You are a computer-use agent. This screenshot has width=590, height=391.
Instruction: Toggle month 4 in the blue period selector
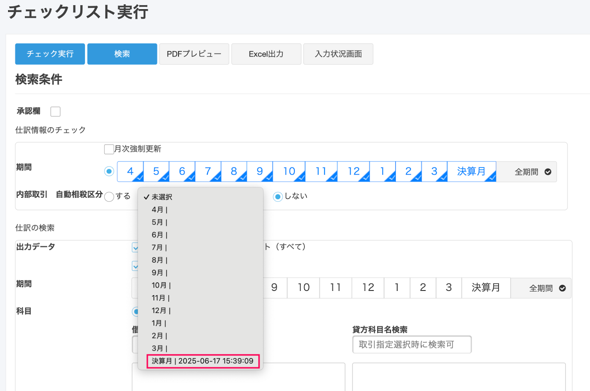click(x=130, y=172)
